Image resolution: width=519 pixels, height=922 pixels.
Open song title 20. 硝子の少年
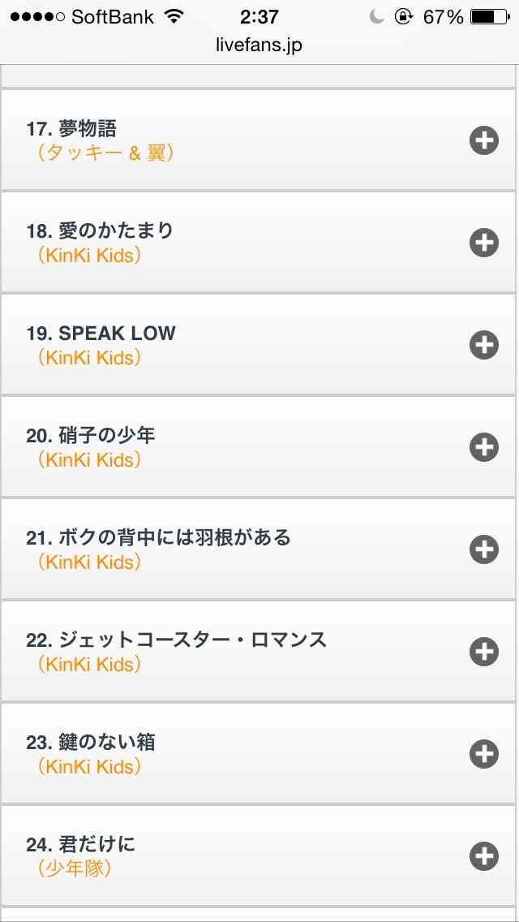tap(91, 435)
